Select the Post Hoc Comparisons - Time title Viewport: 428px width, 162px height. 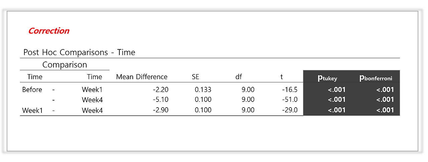(79, 52)
